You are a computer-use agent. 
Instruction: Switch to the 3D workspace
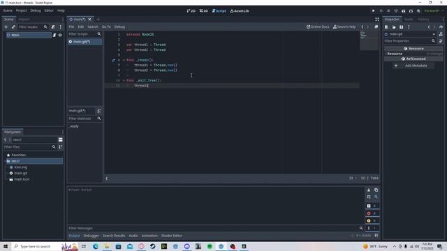pyautogui.click(x=203, y=11)
